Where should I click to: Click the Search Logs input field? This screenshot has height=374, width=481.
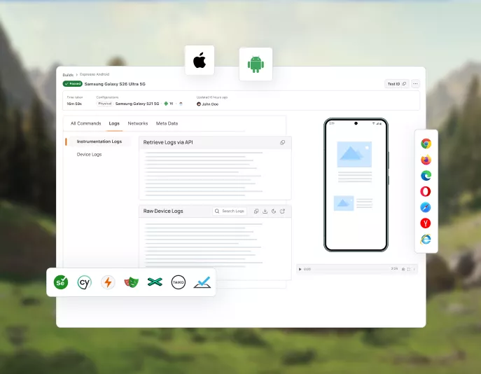pos(230,211)
